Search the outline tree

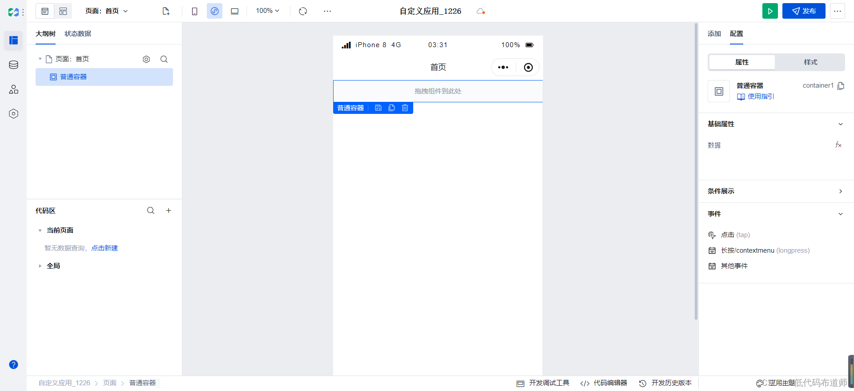point(164,59)
